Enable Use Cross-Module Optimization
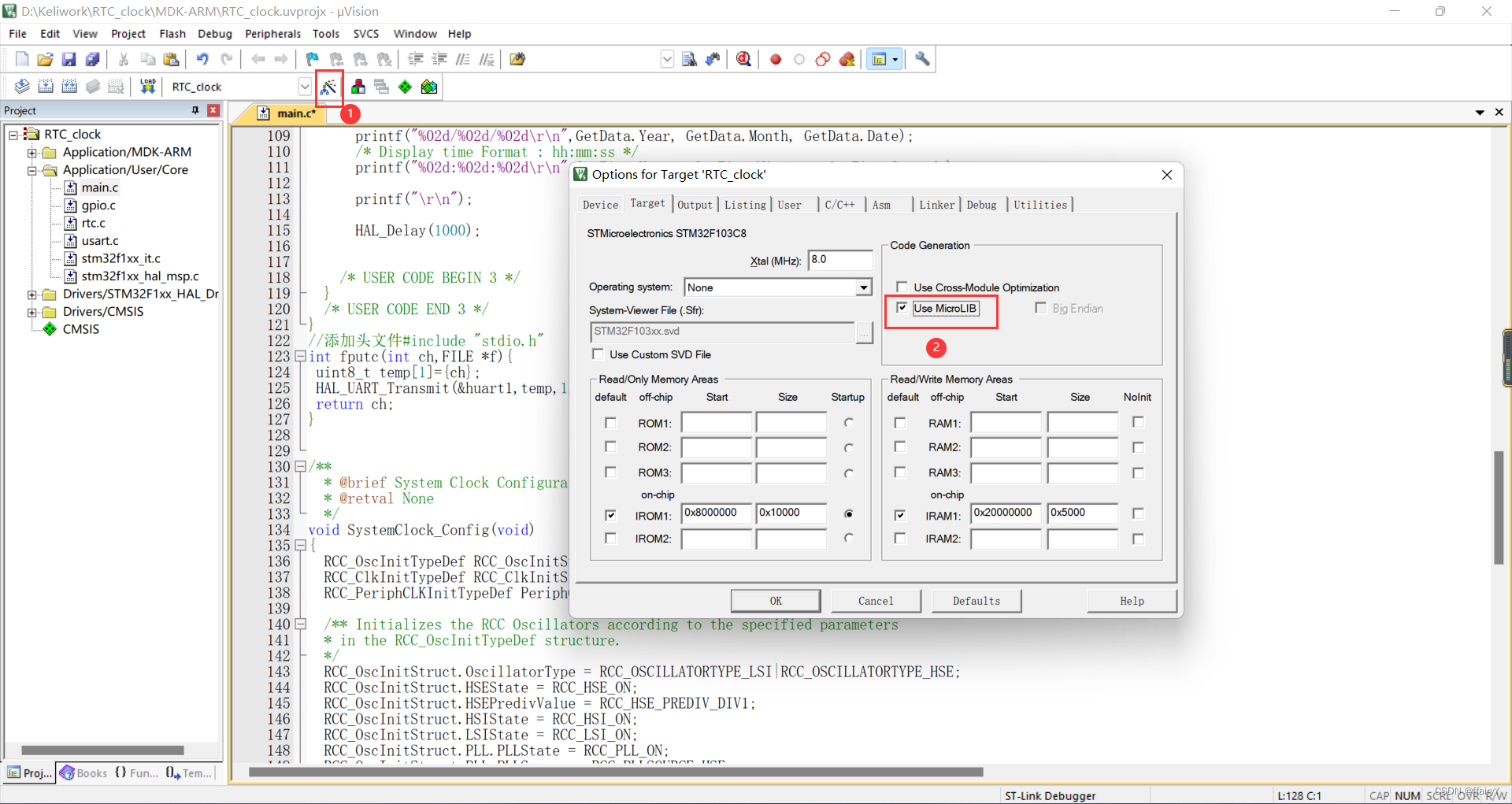This screenshot has width=1512, height=804. click(x=902, y=287)
